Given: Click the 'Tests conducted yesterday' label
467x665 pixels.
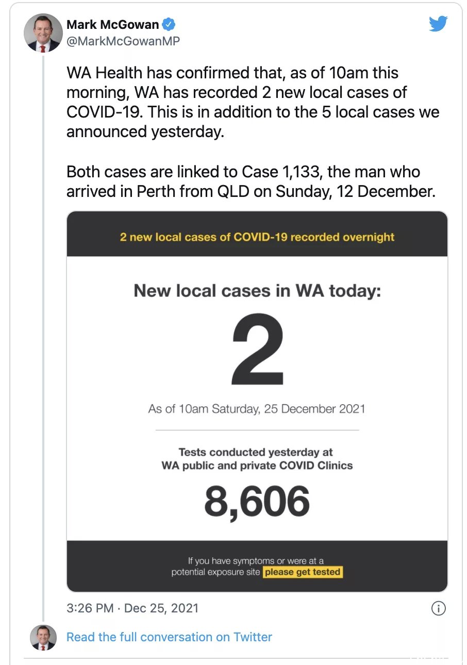Looking at the screenshot, I should tap(257, 459).
